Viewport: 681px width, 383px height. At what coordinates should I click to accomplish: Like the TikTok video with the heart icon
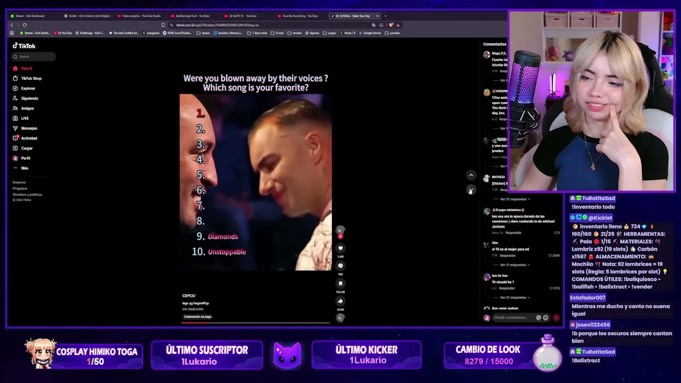tap(340, 248)
